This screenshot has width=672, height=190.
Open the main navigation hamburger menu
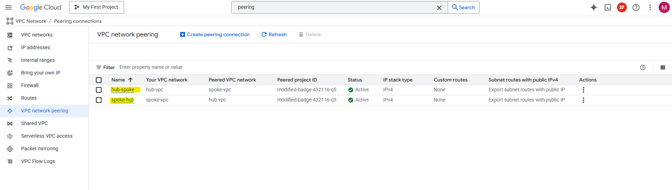(9, 7)
